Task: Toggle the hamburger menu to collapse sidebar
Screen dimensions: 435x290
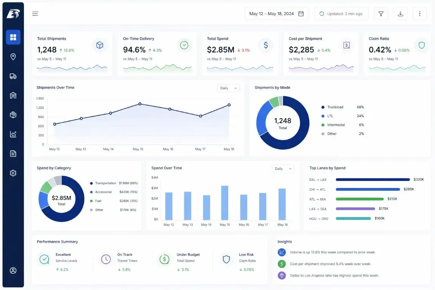Action: 35,14
